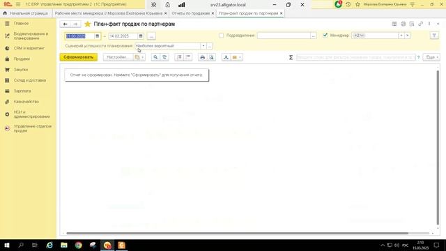Image resolution: width=446 pixels, height=251 pixels.
Task: Open Chrome from the taskbar
Action: 79,245
